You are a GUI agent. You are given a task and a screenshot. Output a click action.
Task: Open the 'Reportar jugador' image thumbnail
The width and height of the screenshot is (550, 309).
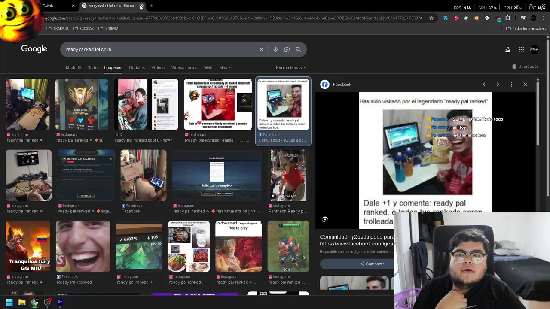pos(86,175)
